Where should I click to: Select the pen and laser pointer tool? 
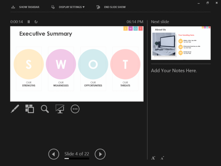tap(15, 109)
